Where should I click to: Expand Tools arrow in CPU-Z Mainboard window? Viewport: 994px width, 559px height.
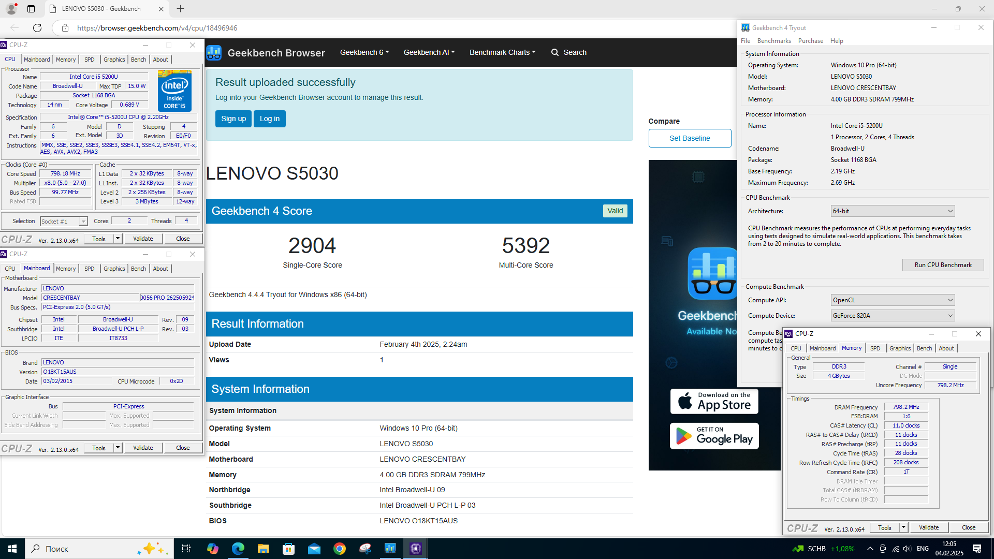118,448
